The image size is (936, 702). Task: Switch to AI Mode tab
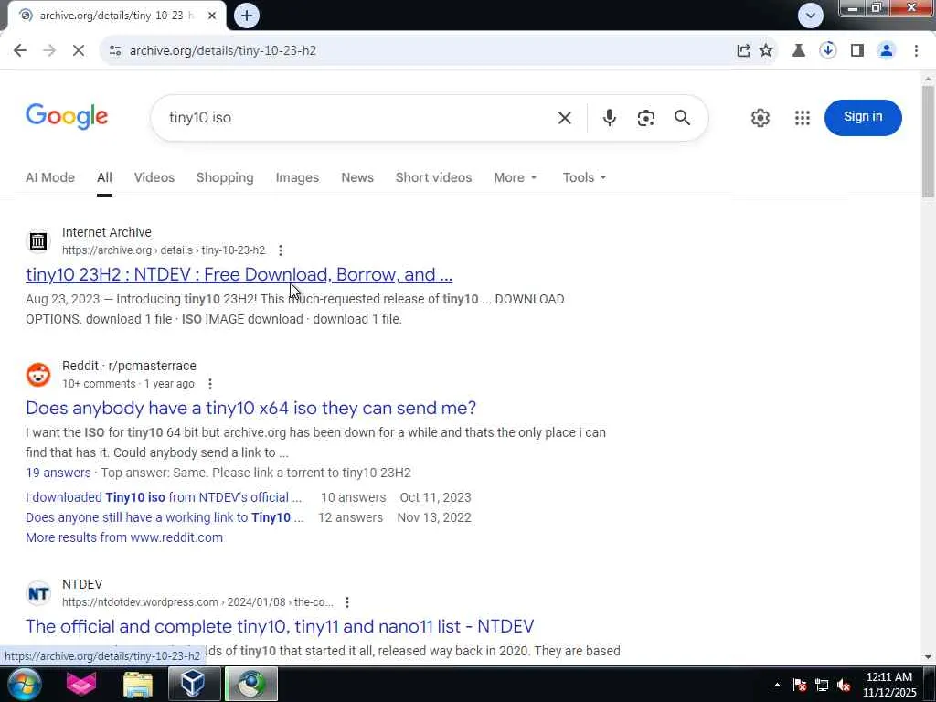(x=50, y=177)
